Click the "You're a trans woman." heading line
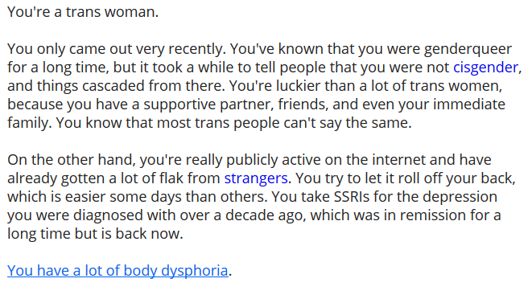The width and height of the screenshot is (532, 299). (83, 12)
